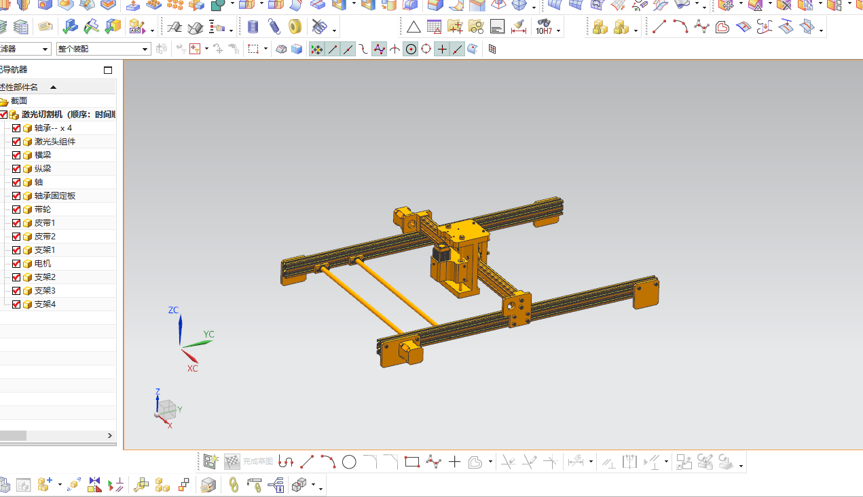Select the 带轮 tree item
863x497 pixels.
43,210
